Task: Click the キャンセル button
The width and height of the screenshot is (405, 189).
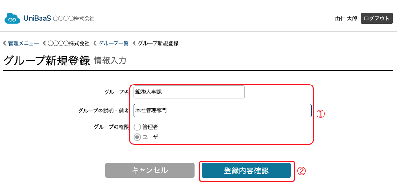Action: [x=149, y=170]
